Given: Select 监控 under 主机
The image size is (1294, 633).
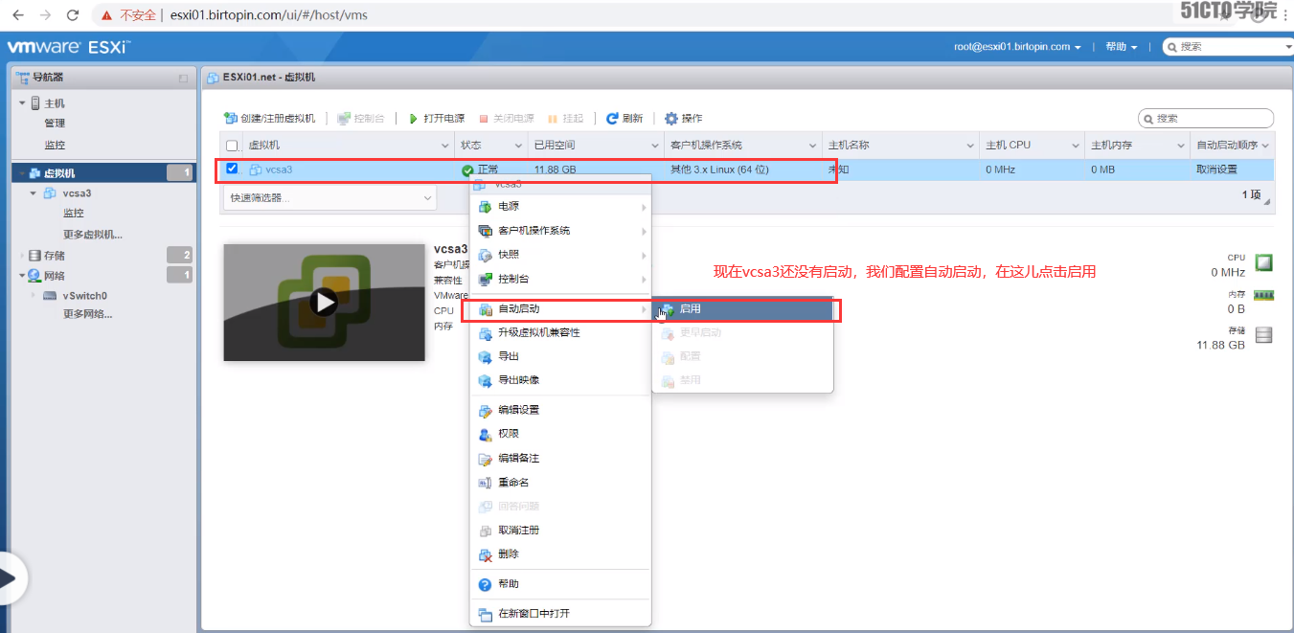Looking at the screenshot, I should (x=55, y=145).
